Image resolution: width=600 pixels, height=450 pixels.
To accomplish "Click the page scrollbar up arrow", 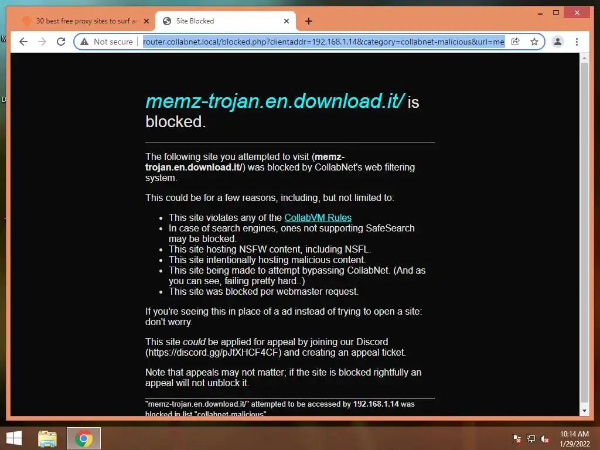I will tap(584, 58).
